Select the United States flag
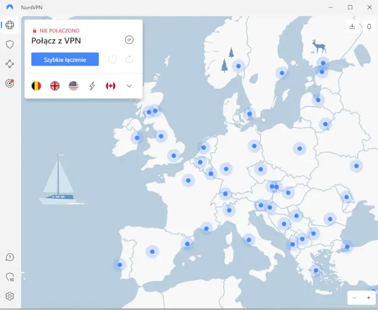 pyautogui.click(x=73, y=85)
